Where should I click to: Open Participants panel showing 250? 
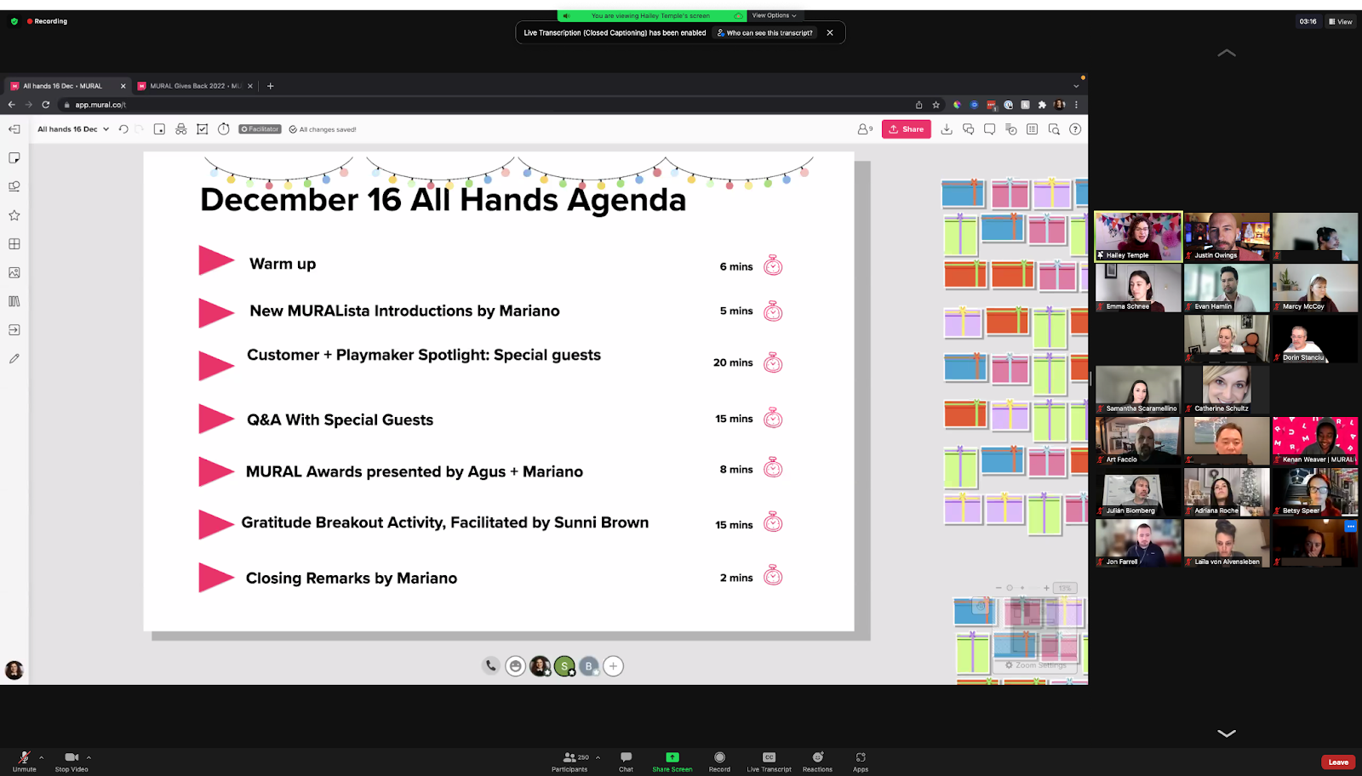click(569, 761)
